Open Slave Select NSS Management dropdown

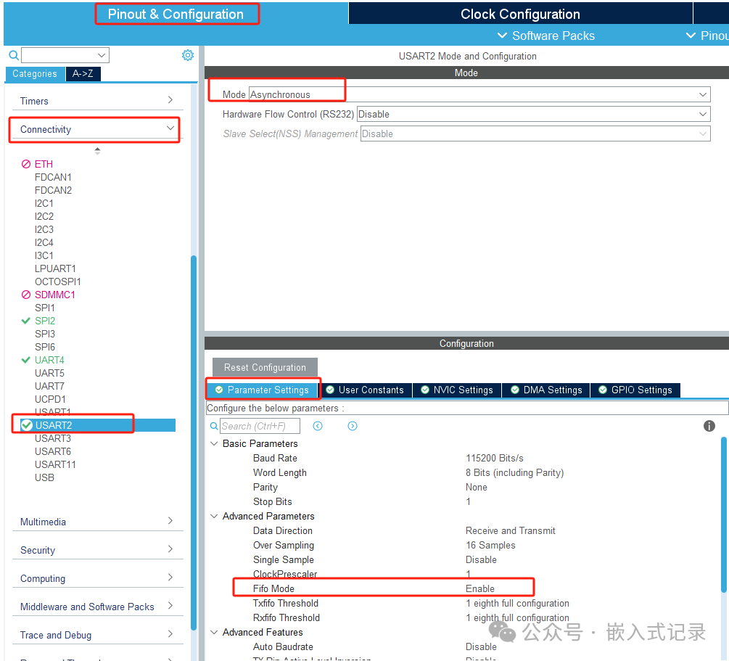[535, 134]
